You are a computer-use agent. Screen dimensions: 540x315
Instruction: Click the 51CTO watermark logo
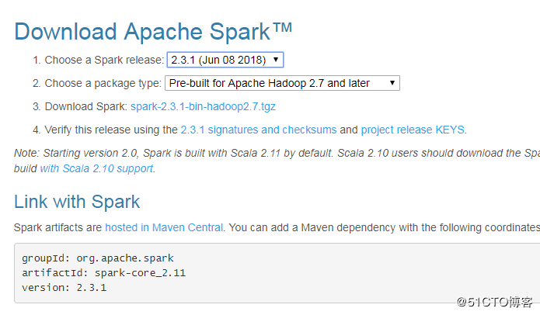494,301
